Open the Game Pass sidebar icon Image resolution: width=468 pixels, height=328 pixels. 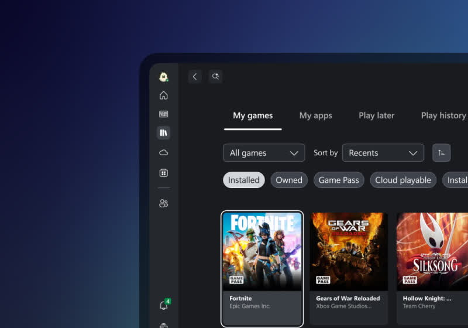(163, 114)
